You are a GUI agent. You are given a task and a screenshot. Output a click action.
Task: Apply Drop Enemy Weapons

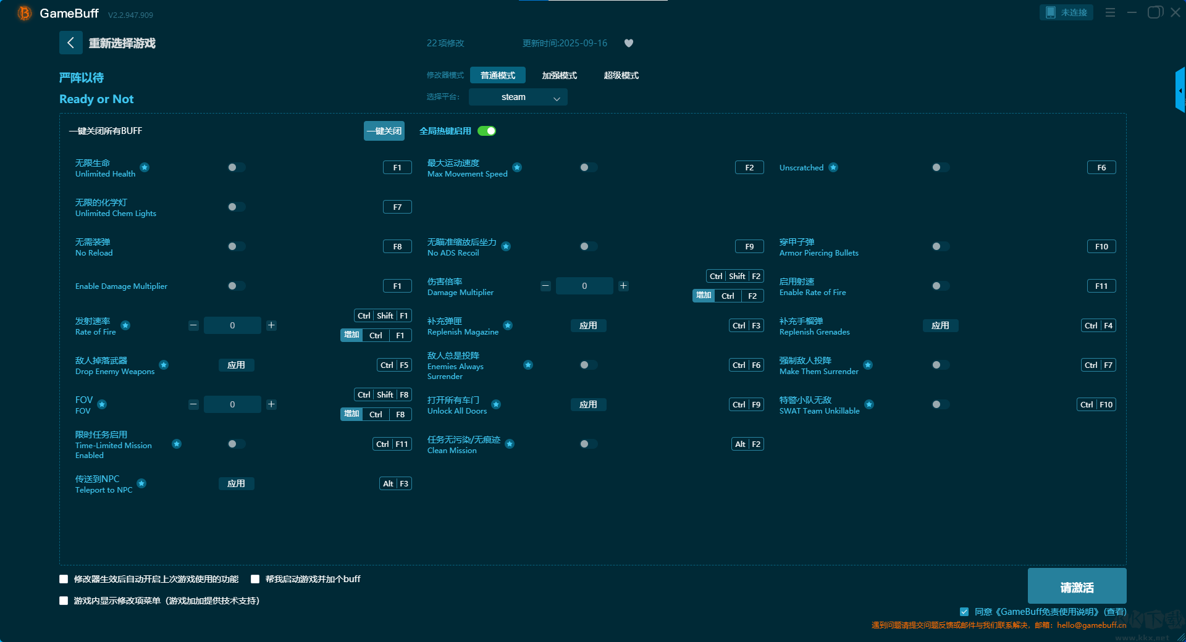236,365
